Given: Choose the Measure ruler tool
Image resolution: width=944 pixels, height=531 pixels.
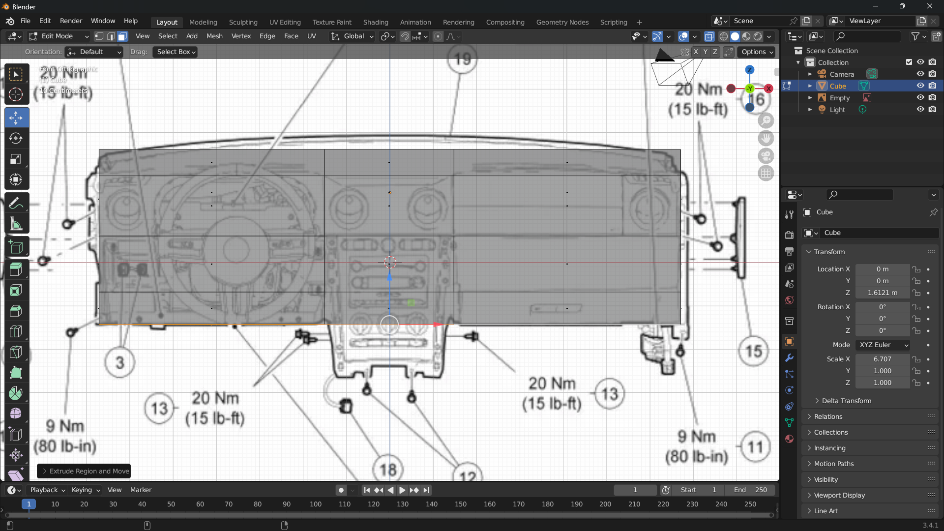Looking at the screenshot, I should coord(16,225).
